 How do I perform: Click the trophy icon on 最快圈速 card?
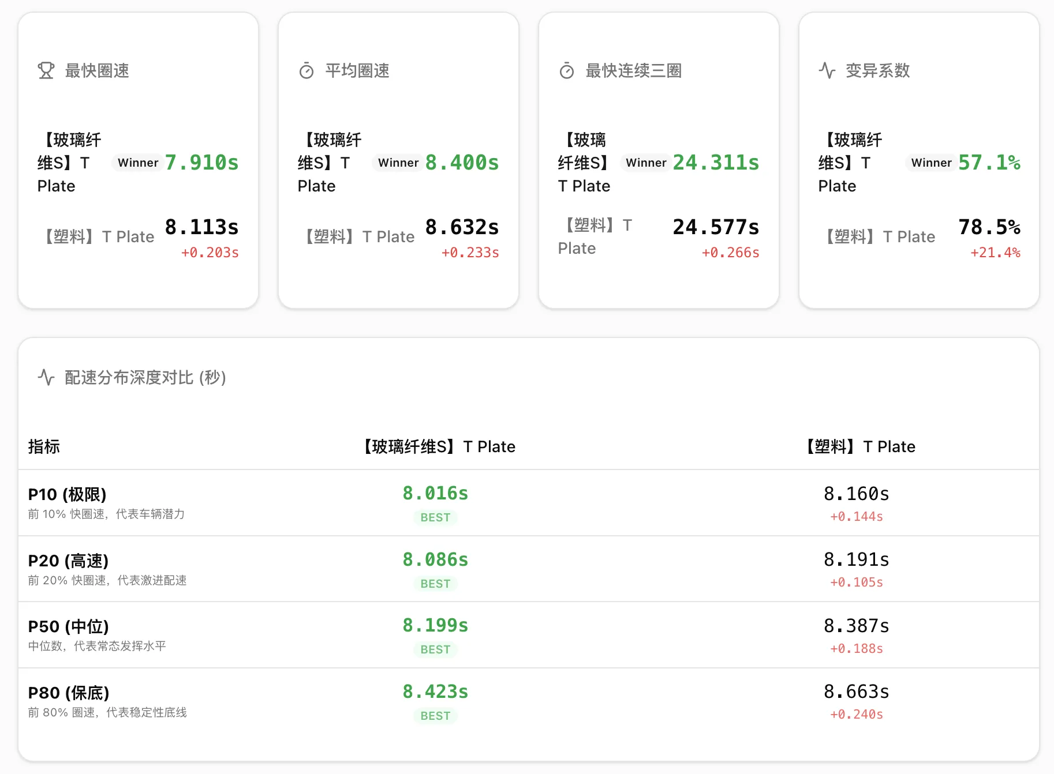pyautogui.click(x=46, y=70)
